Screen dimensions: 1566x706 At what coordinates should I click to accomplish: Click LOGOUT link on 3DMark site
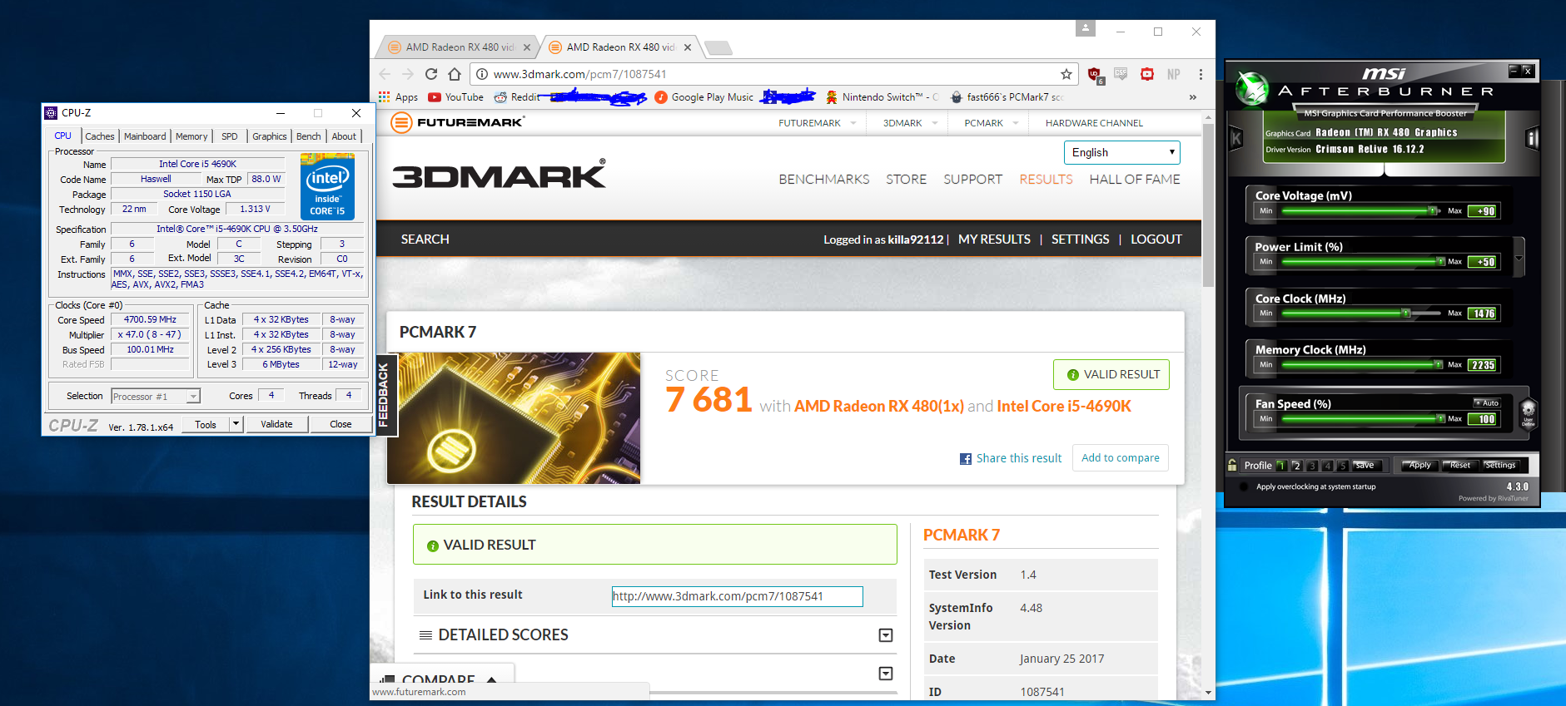1156,239
